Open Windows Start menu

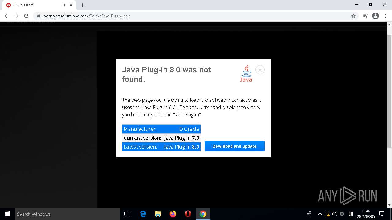coord(7,214)
